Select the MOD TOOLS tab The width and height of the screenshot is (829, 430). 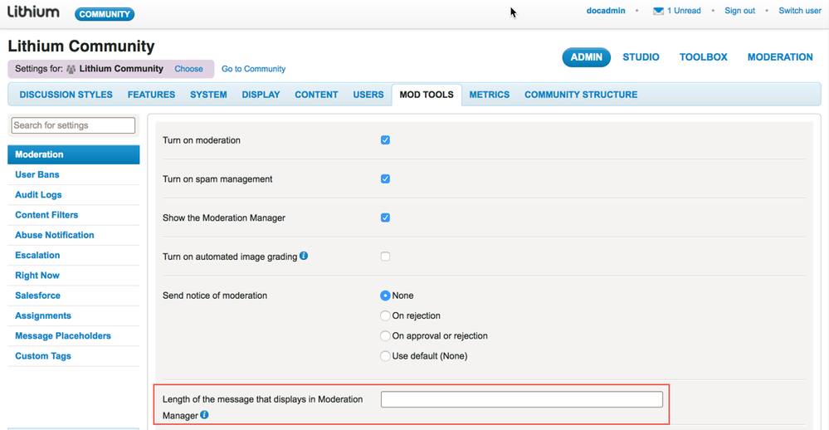(x=427, y=95)
